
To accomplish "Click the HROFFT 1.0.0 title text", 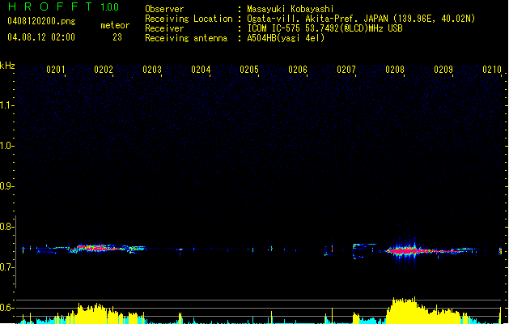I will pos(63,6).
